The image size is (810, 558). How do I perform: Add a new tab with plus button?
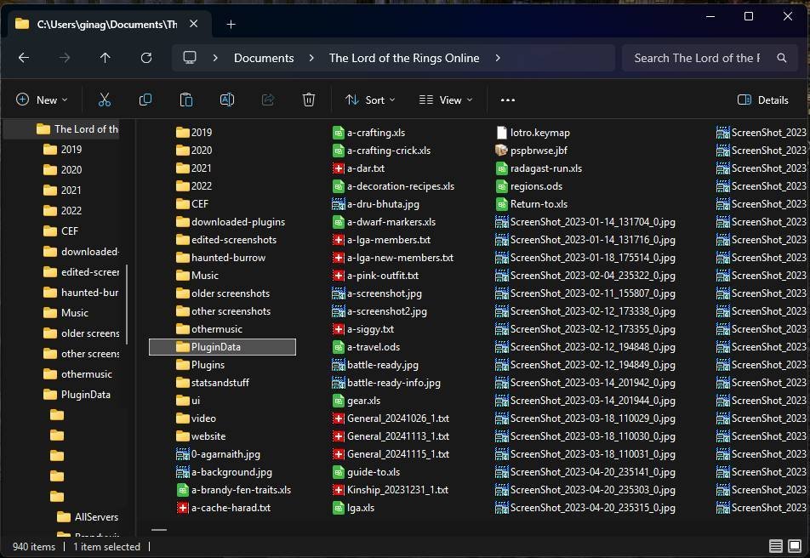click(231, 25)
